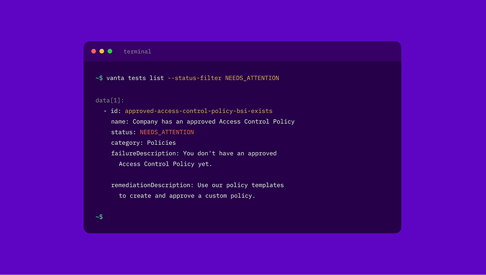Click the red close dot in terminal
The height and width of the screenshot is (275, 486).
(x=94, y=51)
